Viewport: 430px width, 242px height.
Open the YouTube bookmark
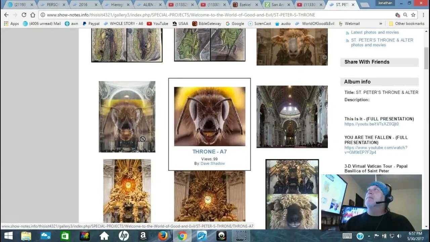point(157,24)
